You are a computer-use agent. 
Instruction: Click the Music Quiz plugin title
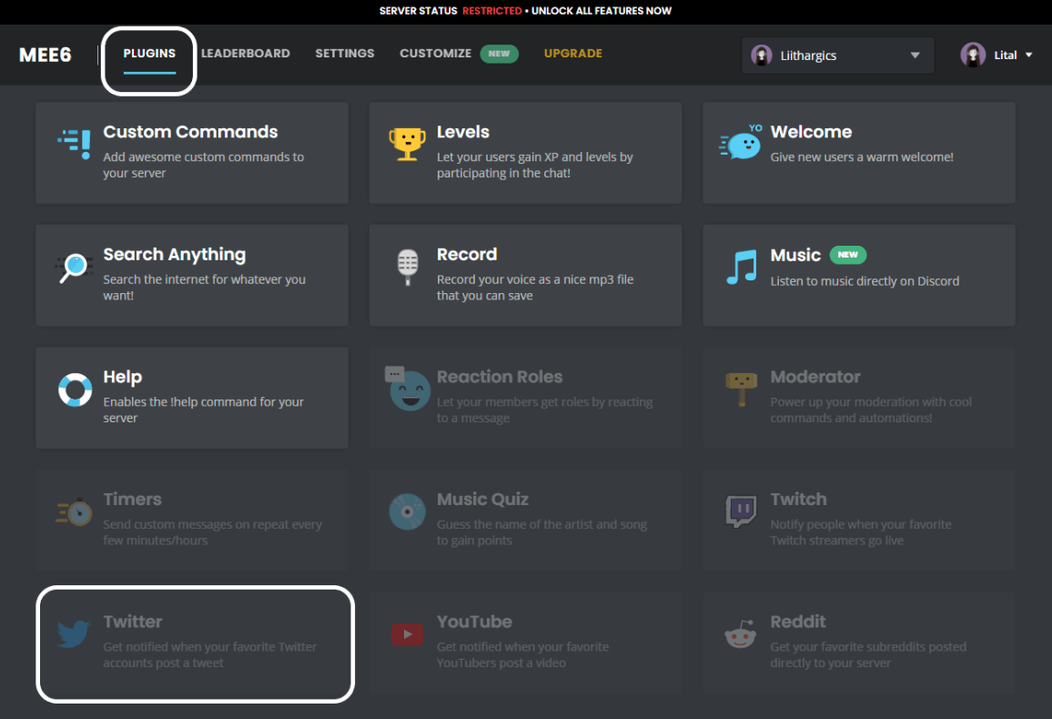(482, 500)
